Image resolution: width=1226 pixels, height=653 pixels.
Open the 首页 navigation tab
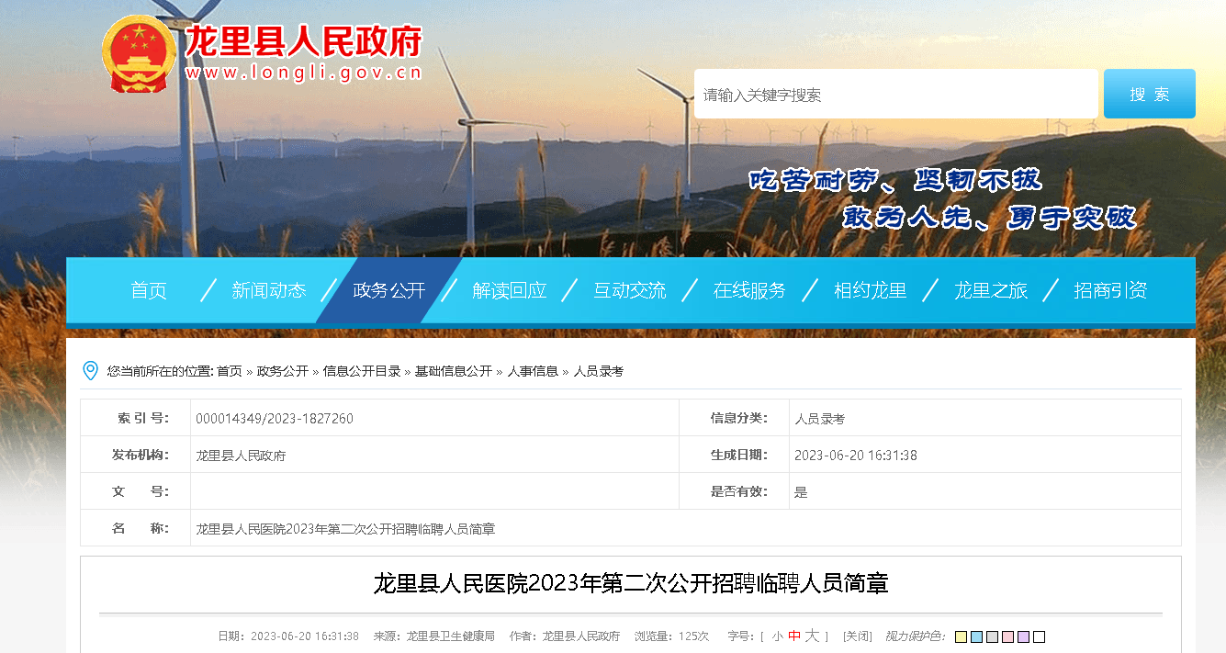[149, 291]
